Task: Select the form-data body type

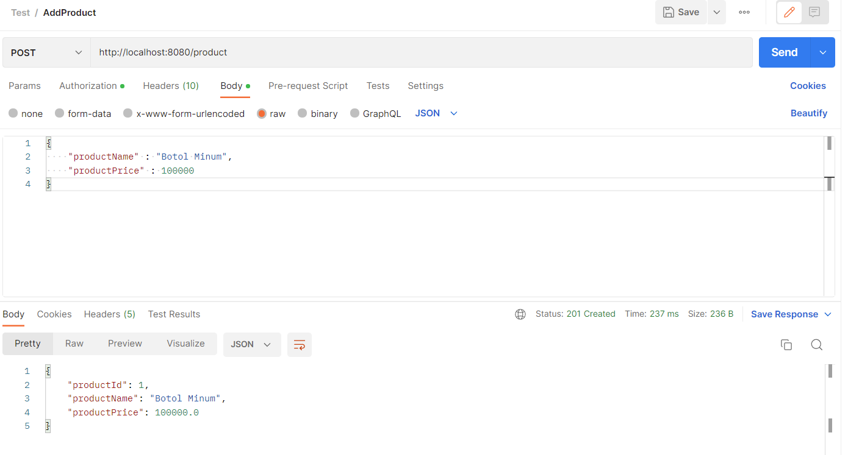Action: click(83, 113)
